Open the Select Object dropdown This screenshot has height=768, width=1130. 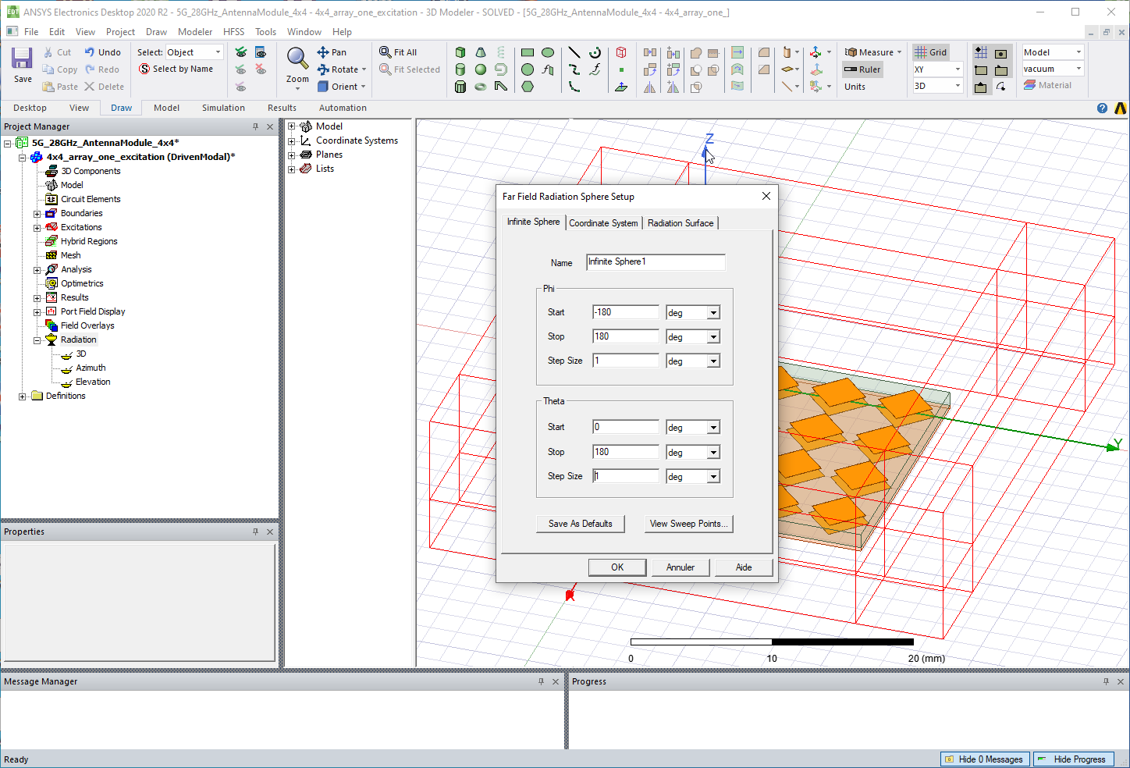point(218,52)
